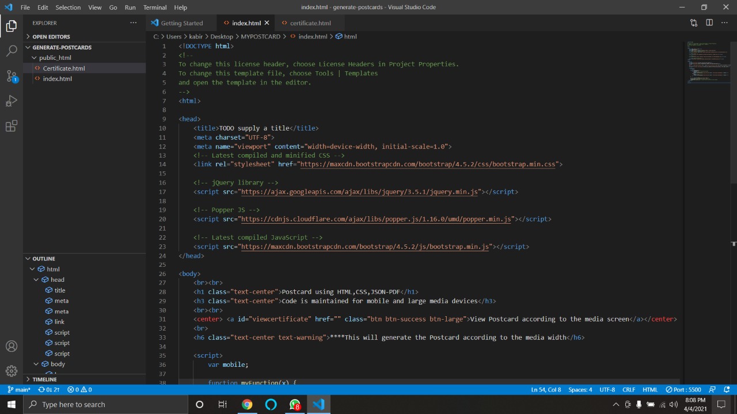The width and height of the screenshot is (737, 414).
Task: Open Google Chrome from the taskbar
Action: (247, 404)
